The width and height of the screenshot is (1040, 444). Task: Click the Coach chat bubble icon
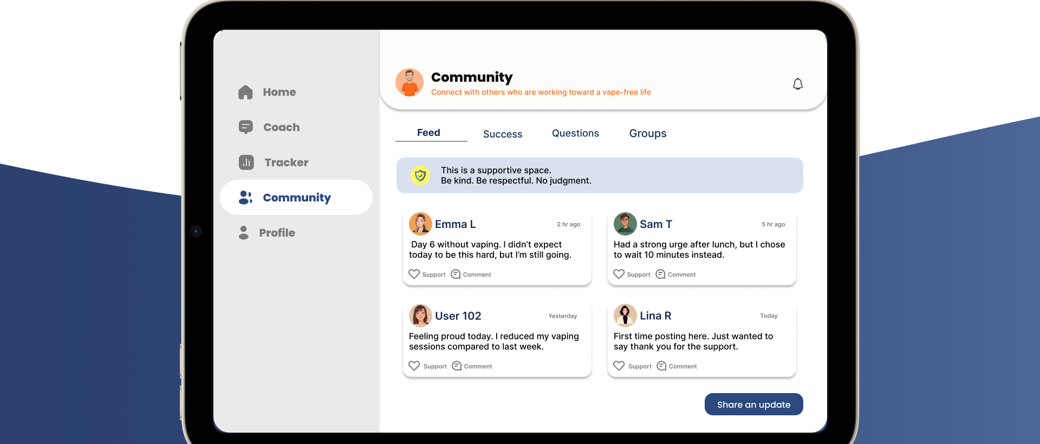pos(246,127)
